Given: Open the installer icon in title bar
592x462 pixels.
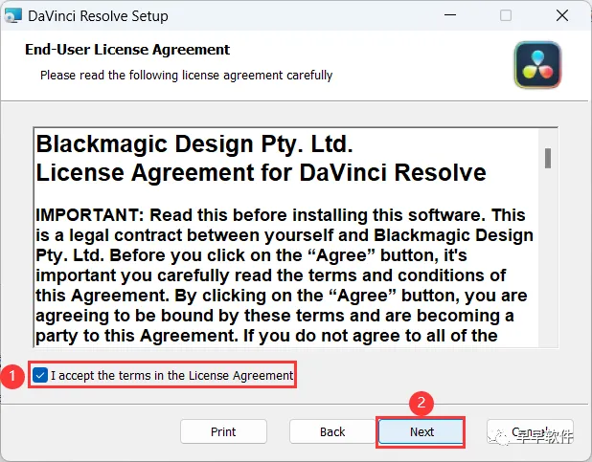Looking at the screenshot, I should tap(12, 16).
